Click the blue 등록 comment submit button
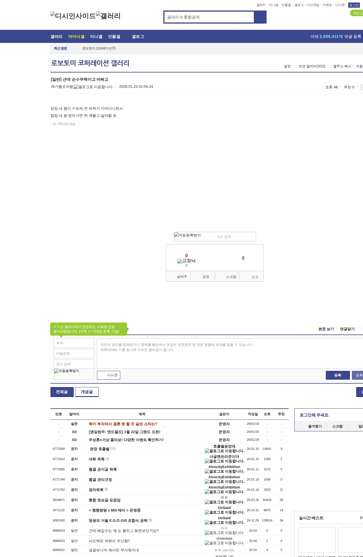Screen dimensions: 363x557 338,375
